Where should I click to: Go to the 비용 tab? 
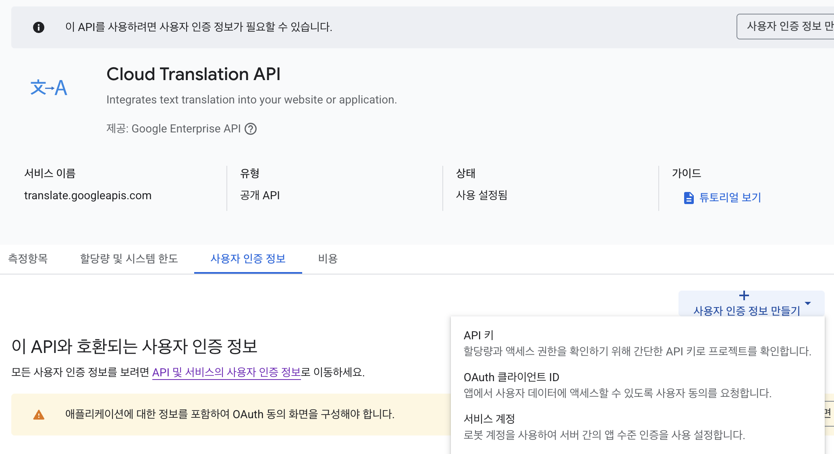(x=328, y=258)
